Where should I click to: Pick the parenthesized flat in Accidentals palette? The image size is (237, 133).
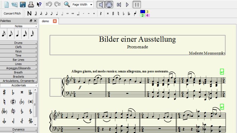(22, 102)
